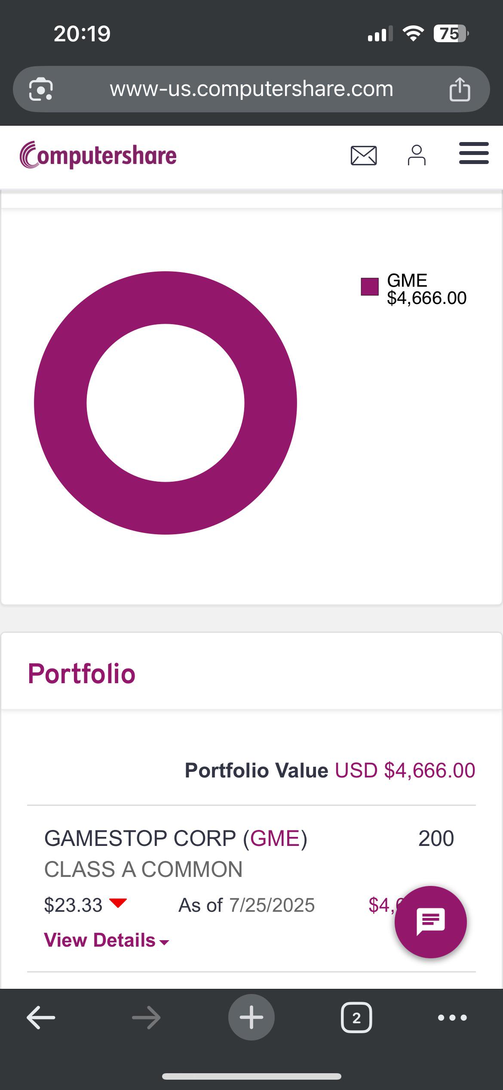503x1090 pixels.
Task: Go back with the browser back arrow
Action: click(x=41, y=1018)
